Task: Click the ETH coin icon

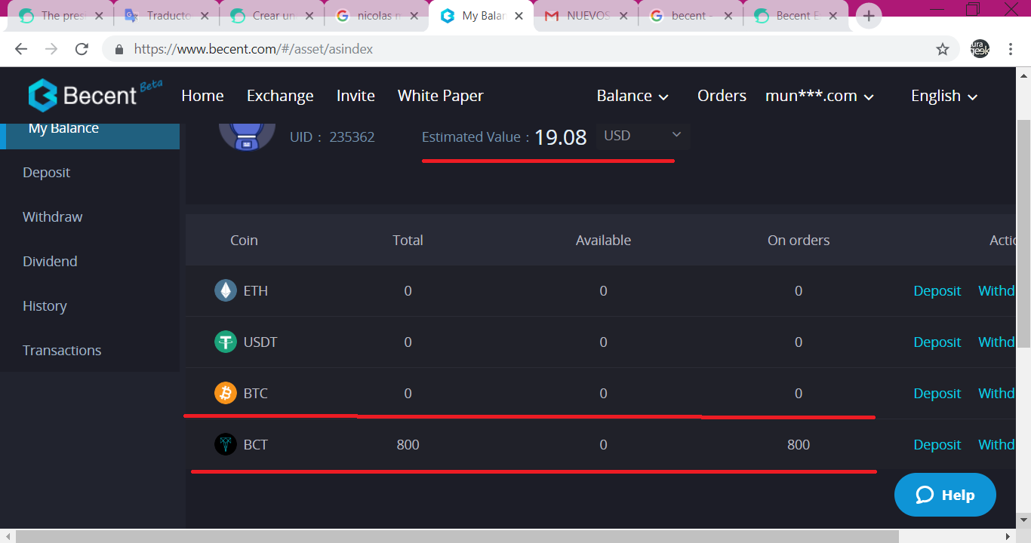Action: pyautogui.click(x=226, y=291)
